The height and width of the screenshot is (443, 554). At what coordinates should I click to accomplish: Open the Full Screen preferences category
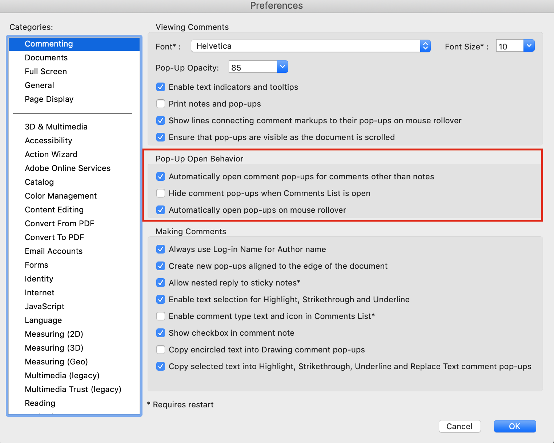tap(46, 71)
